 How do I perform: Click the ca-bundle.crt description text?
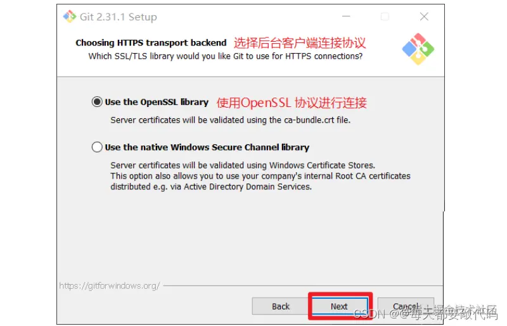click(x=231, y=120)
